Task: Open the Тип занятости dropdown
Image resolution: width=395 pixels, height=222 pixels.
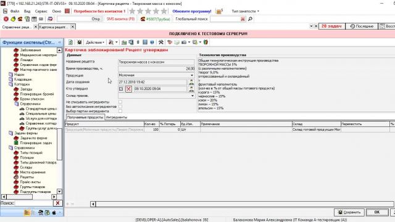Action: click(x=245, y=11)
